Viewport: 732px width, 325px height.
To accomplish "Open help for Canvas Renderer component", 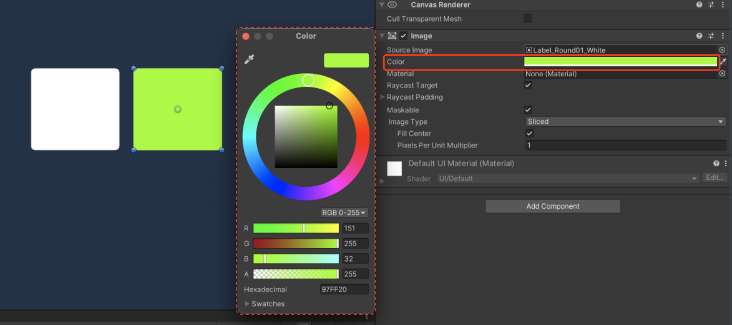I will tap(699, 5).
